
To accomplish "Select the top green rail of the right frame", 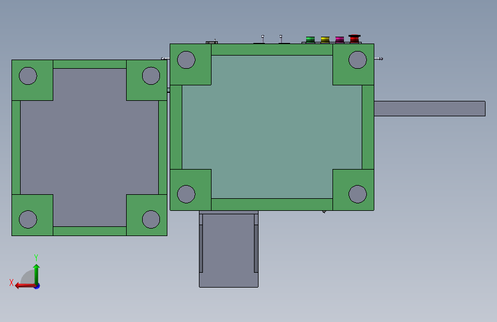I will coord(272,49).
